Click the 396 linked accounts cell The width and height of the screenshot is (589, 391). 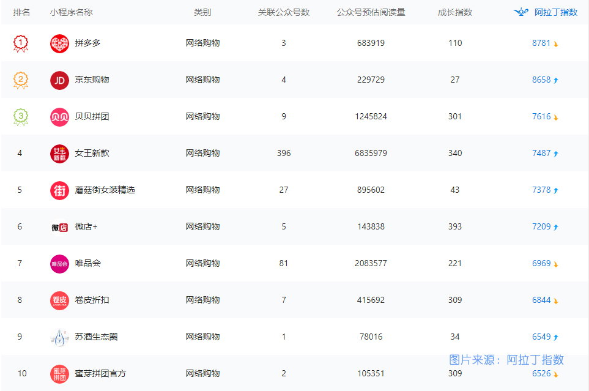coord(284,153)
